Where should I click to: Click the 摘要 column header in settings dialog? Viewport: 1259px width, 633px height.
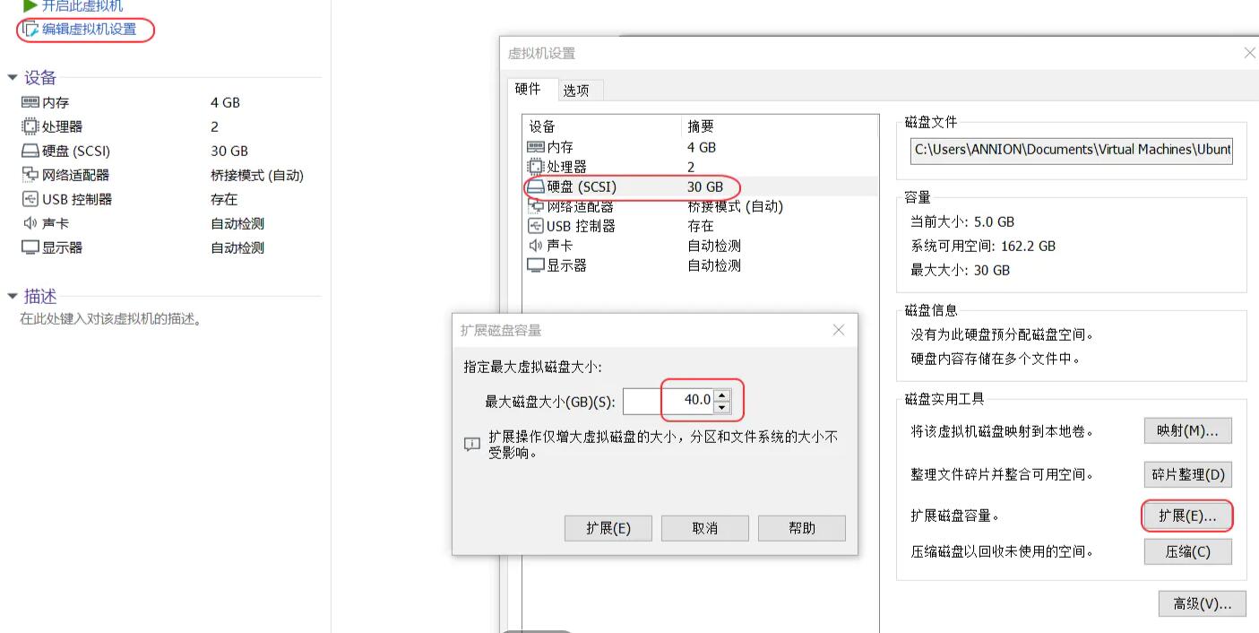700,126
